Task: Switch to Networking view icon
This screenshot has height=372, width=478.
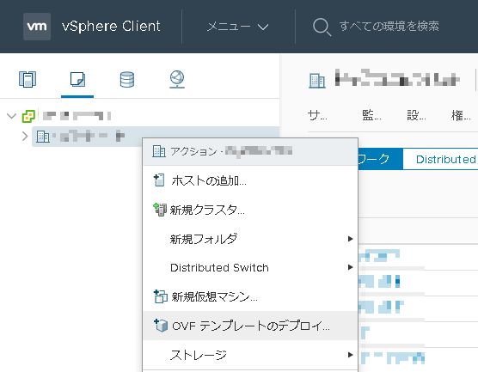Action: [x=177, y=79]
